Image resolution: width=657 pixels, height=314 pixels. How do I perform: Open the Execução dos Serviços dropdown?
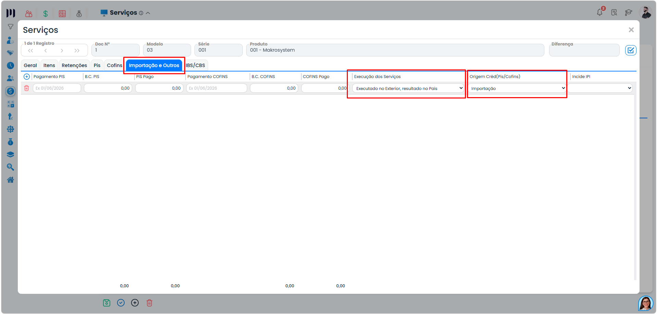click(408, 88)
